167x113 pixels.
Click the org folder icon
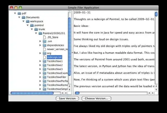pos(45,53)
